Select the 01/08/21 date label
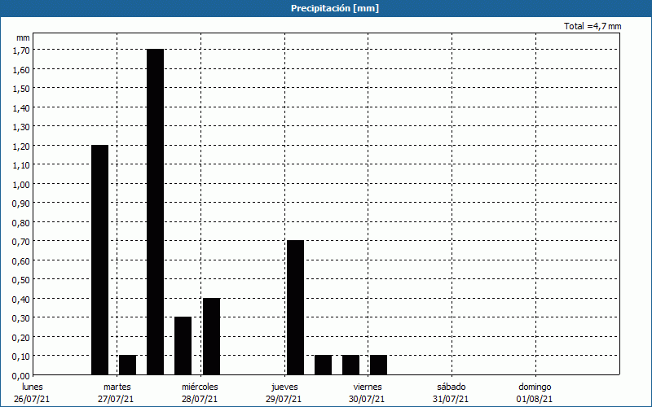 tap(535, 399)
